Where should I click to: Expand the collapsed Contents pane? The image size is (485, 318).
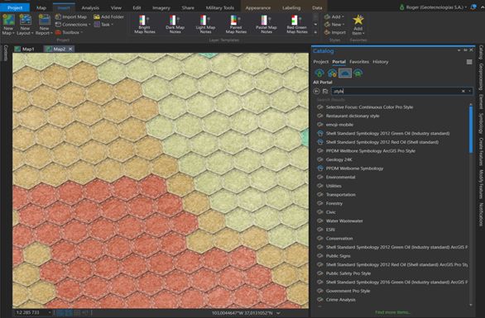point(6,53)
